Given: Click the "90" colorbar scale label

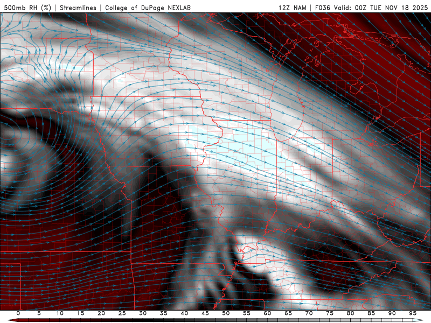Looking at the screenshot, I should [x=392, y=313].
